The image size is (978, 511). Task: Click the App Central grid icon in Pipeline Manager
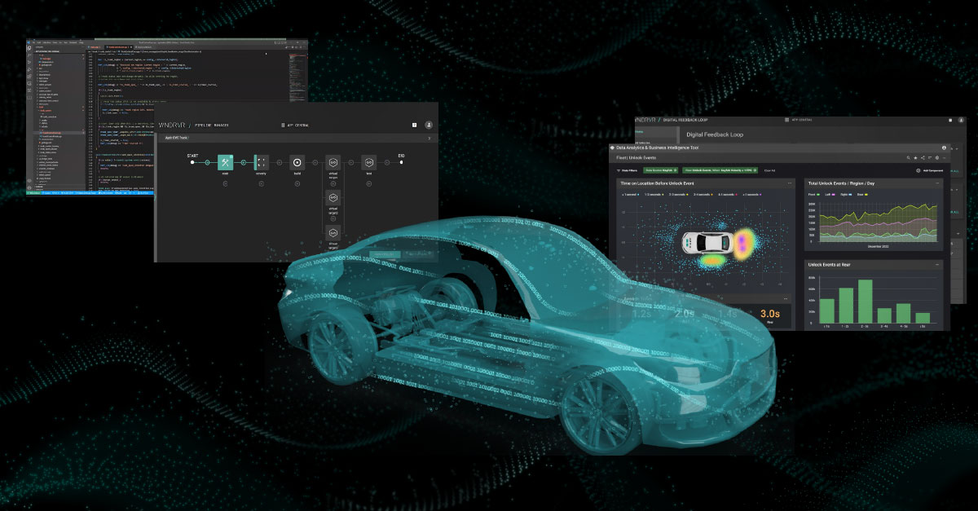pyautogui.click(x=282, y=126)
